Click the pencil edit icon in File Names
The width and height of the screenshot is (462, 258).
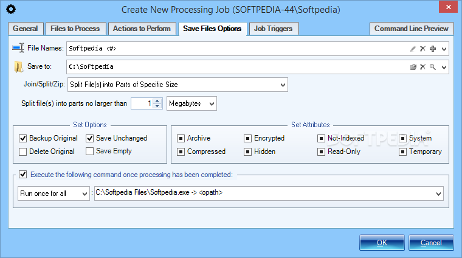(x=413, y=49)
